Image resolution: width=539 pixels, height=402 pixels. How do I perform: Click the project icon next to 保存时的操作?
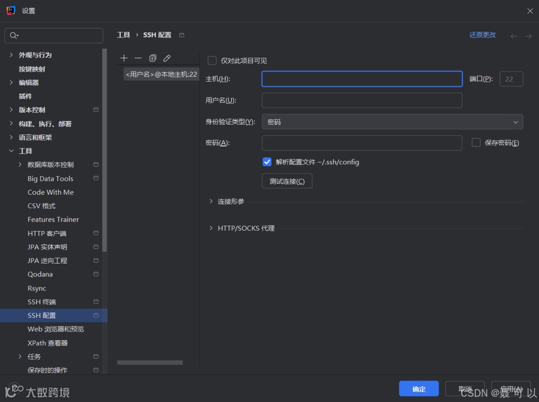tap(96, 370)
